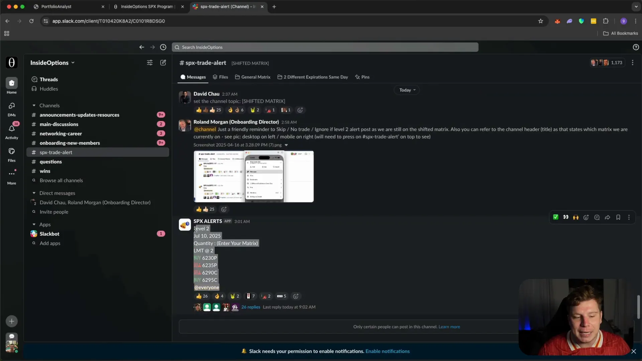This screenshot has height=361, width=642.
Task: Bookmark this page with the star icon
Action: click(541, 21)
